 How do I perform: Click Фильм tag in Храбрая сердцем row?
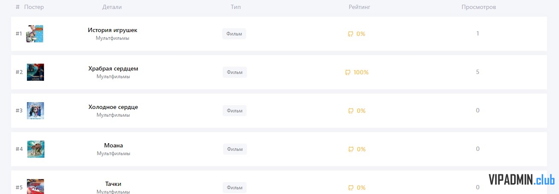(235, 72)
